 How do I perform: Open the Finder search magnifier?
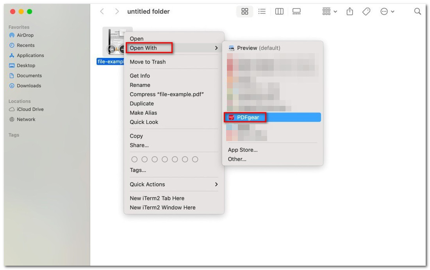pyautogui.click(x=418, y=12)
